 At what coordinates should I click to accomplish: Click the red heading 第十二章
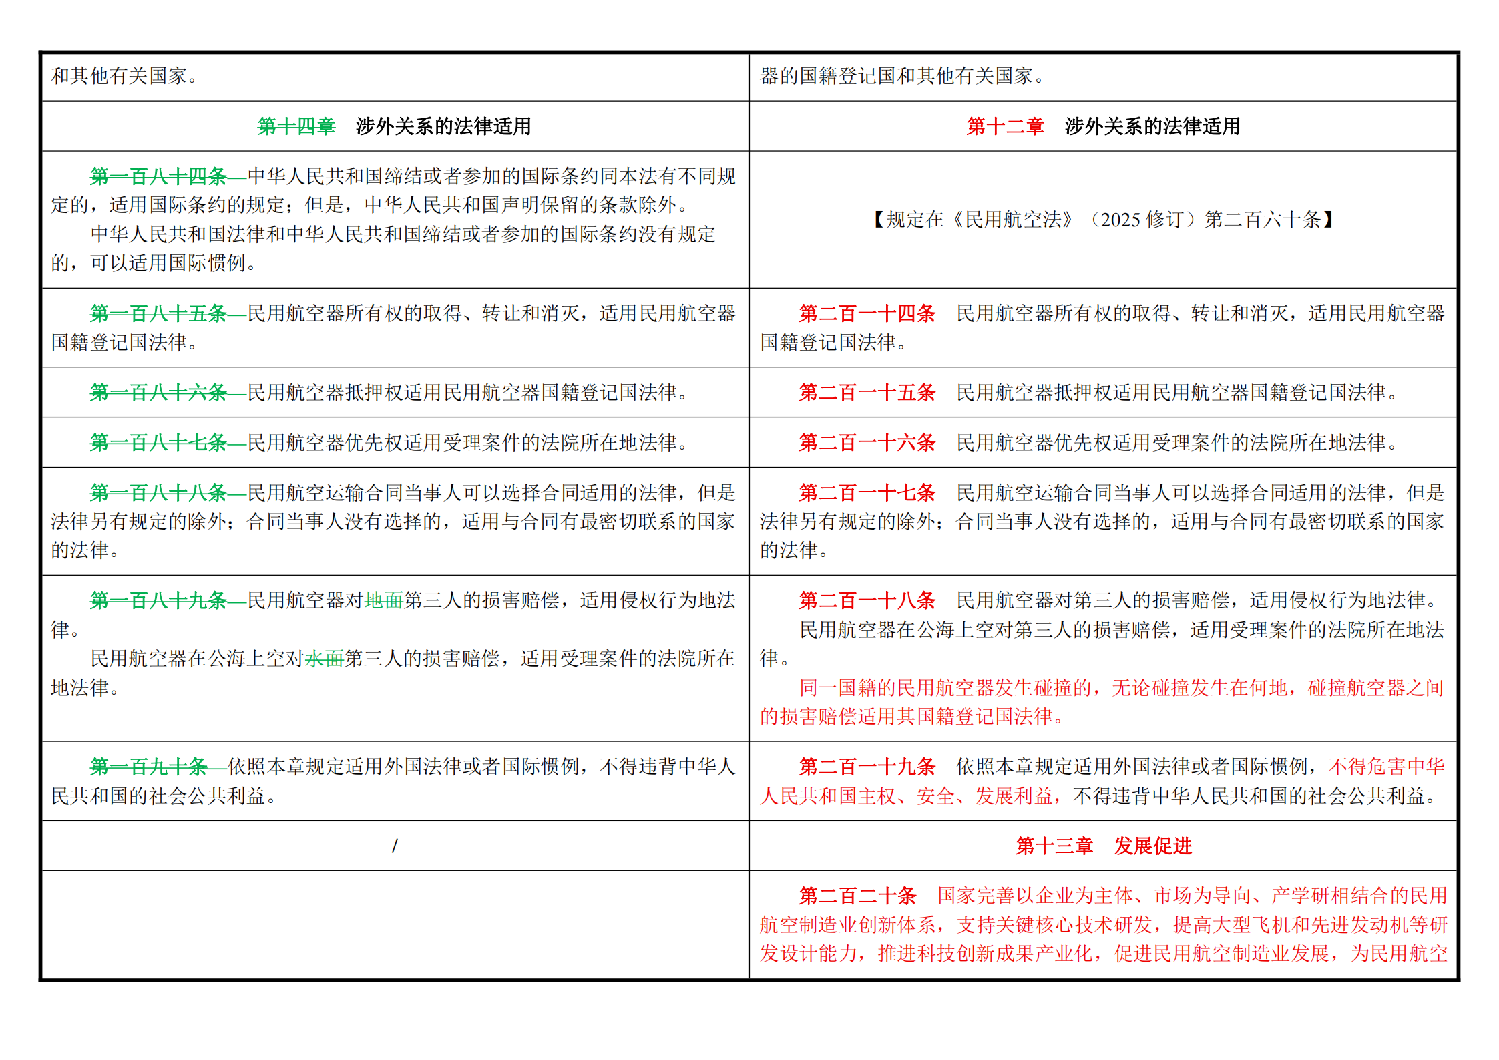point(1005,126)
